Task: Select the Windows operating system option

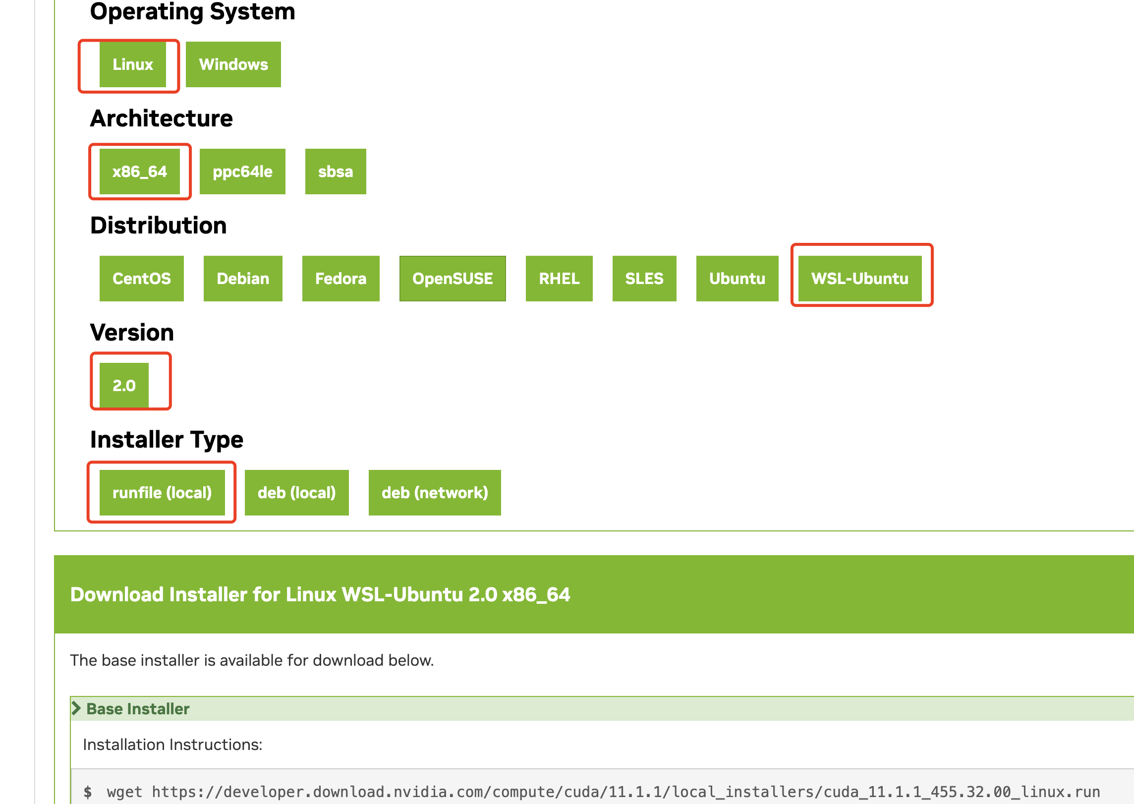Action: 233,64
